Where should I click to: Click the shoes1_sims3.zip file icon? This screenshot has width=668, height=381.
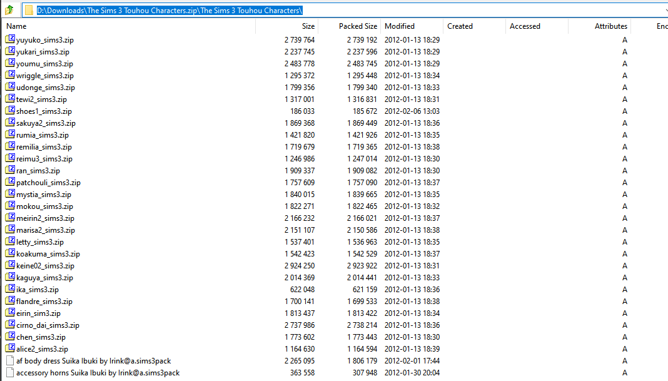tap(10, 111)
